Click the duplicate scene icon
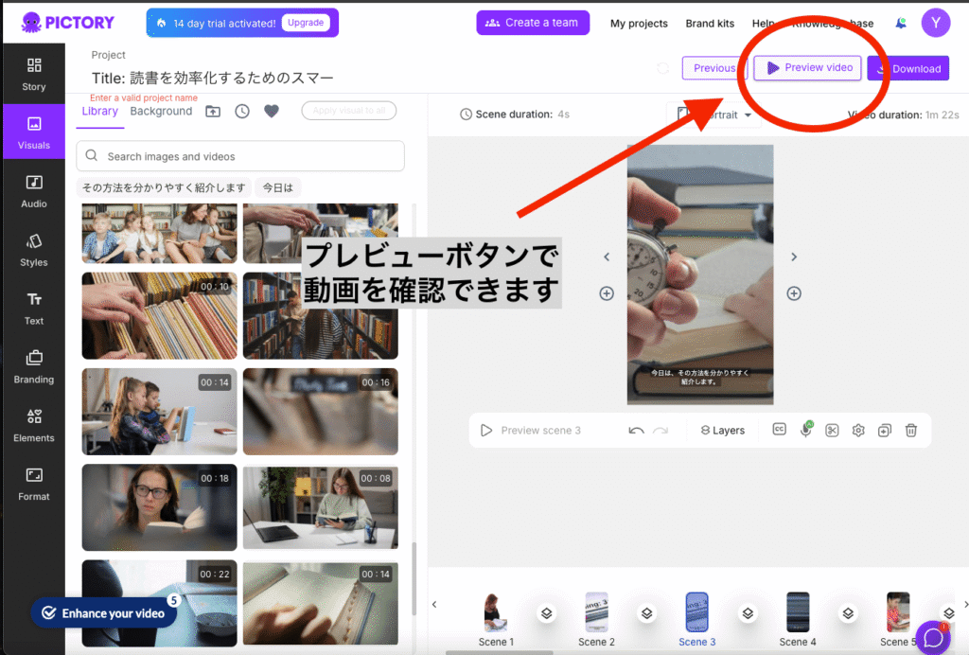Image resolution: width=969 pixels, height=655 pixels. tap(885, 431)
